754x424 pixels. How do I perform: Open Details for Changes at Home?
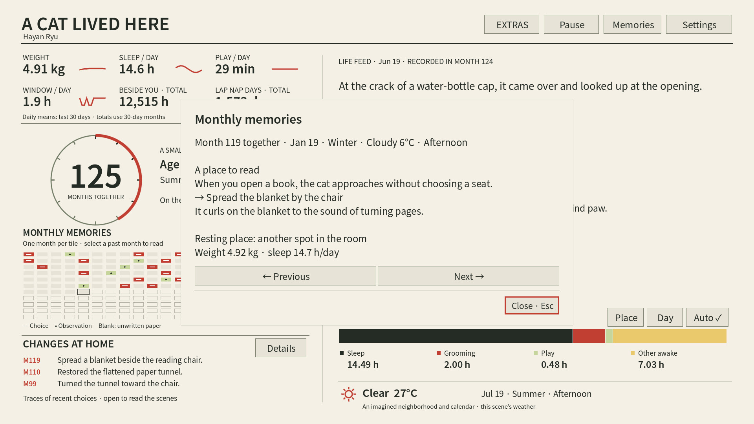pos(281,348)
